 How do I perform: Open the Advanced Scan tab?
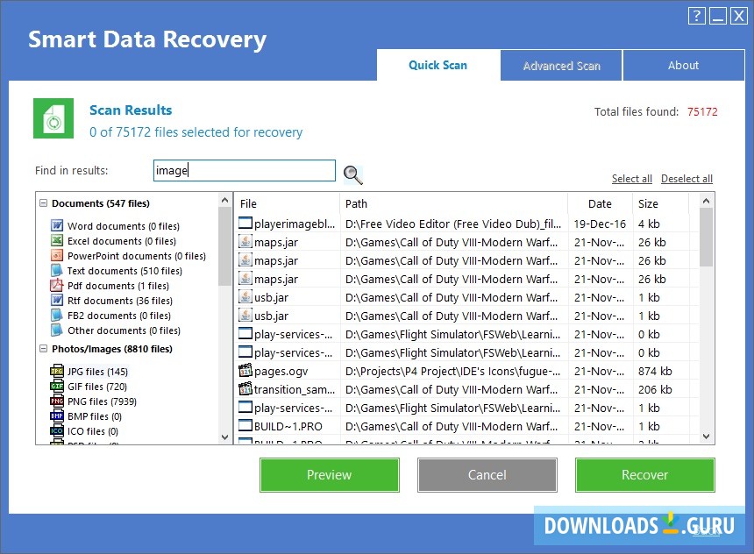pos(561,66)
